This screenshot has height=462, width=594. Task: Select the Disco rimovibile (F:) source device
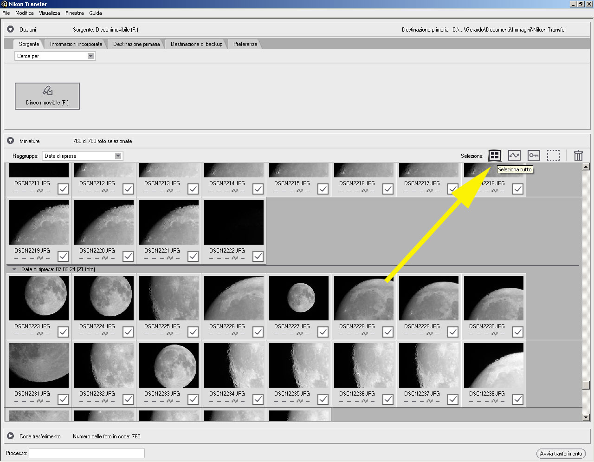coord(47,96)
